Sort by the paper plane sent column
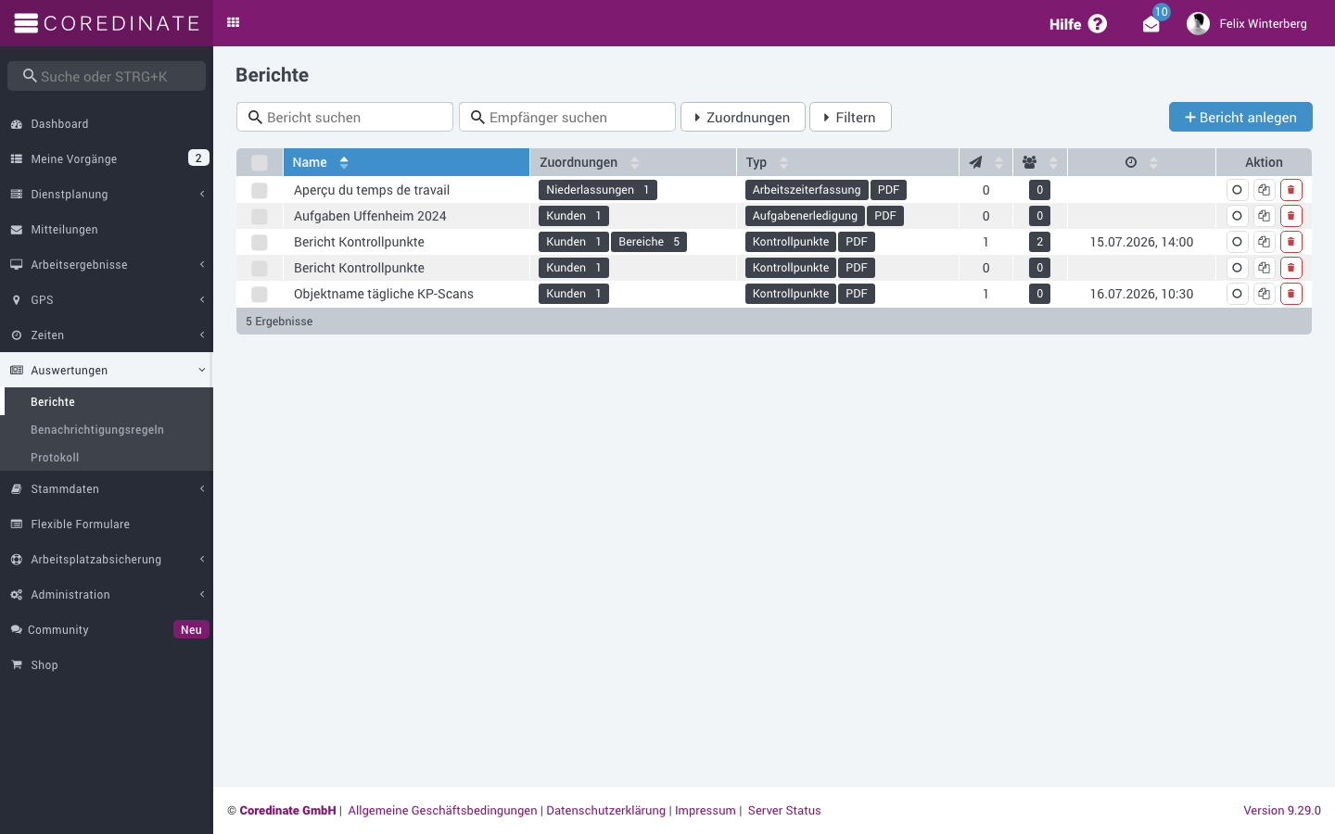Viewport: 1335px width, 834px height. (985, 162)
